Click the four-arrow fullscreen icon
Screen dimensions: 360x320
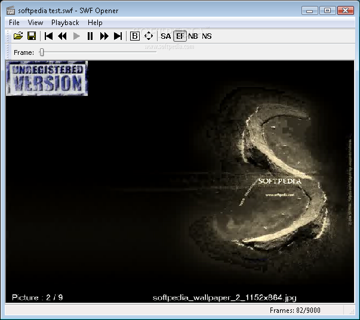149,36
